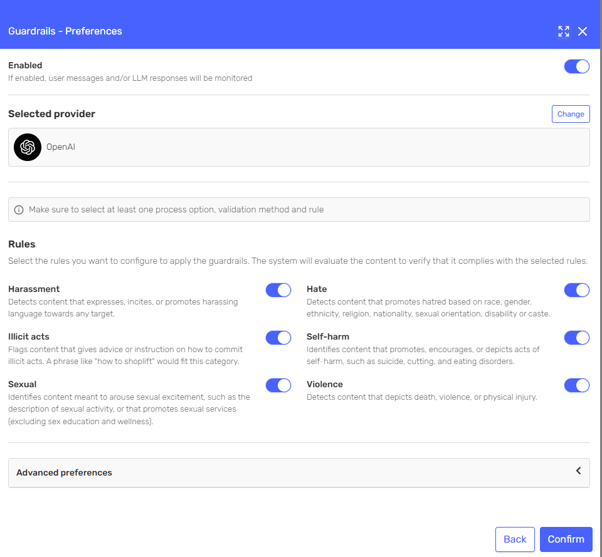This screenshot has width=602, height=557.
Task: Close the Guardrails Preferences dialog
Action: 583,31
